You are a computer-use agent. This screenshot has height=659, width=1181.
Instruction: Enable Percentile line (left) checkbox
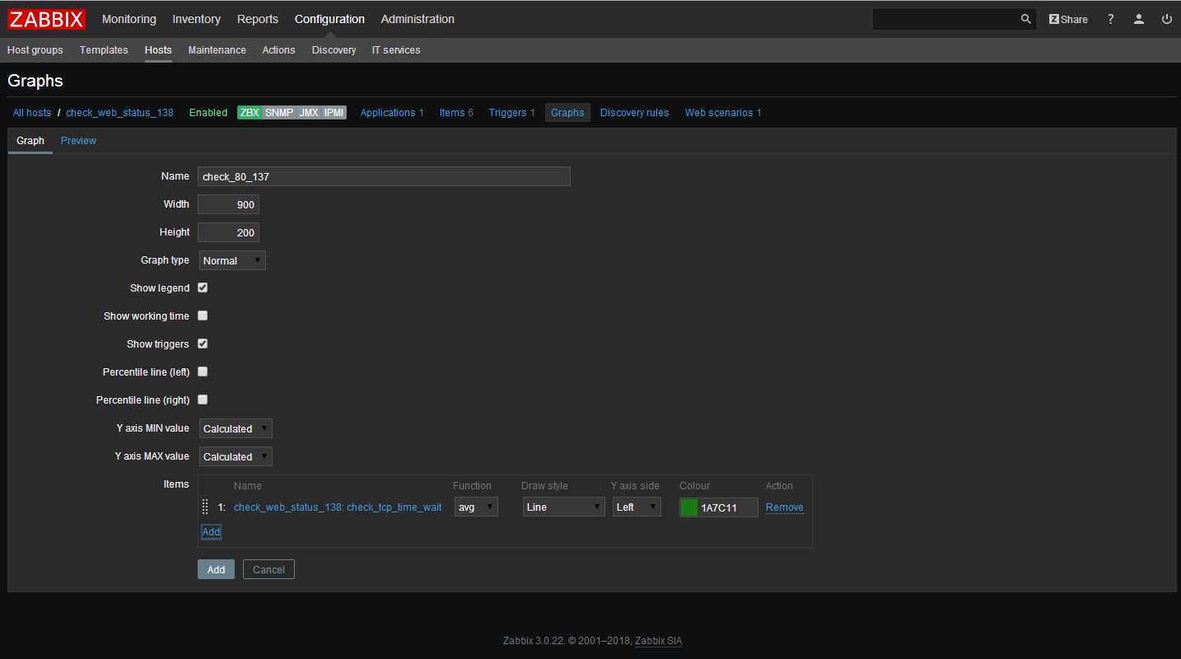point(203,372)
